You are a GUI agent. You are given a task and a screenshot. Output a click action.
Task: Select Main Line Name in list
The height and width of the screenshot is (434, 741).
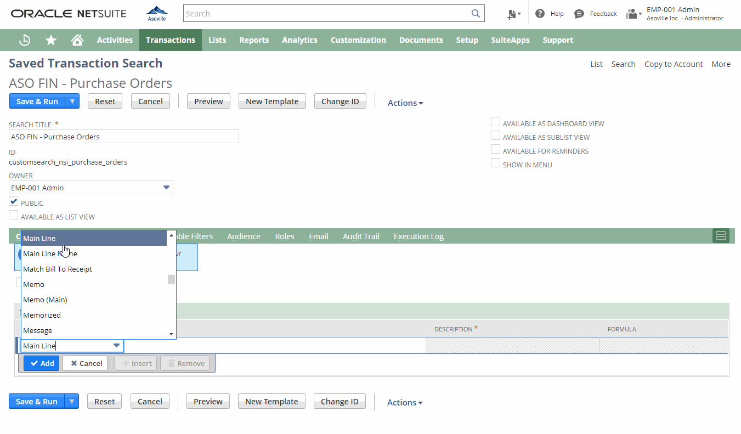coord(94,253)
